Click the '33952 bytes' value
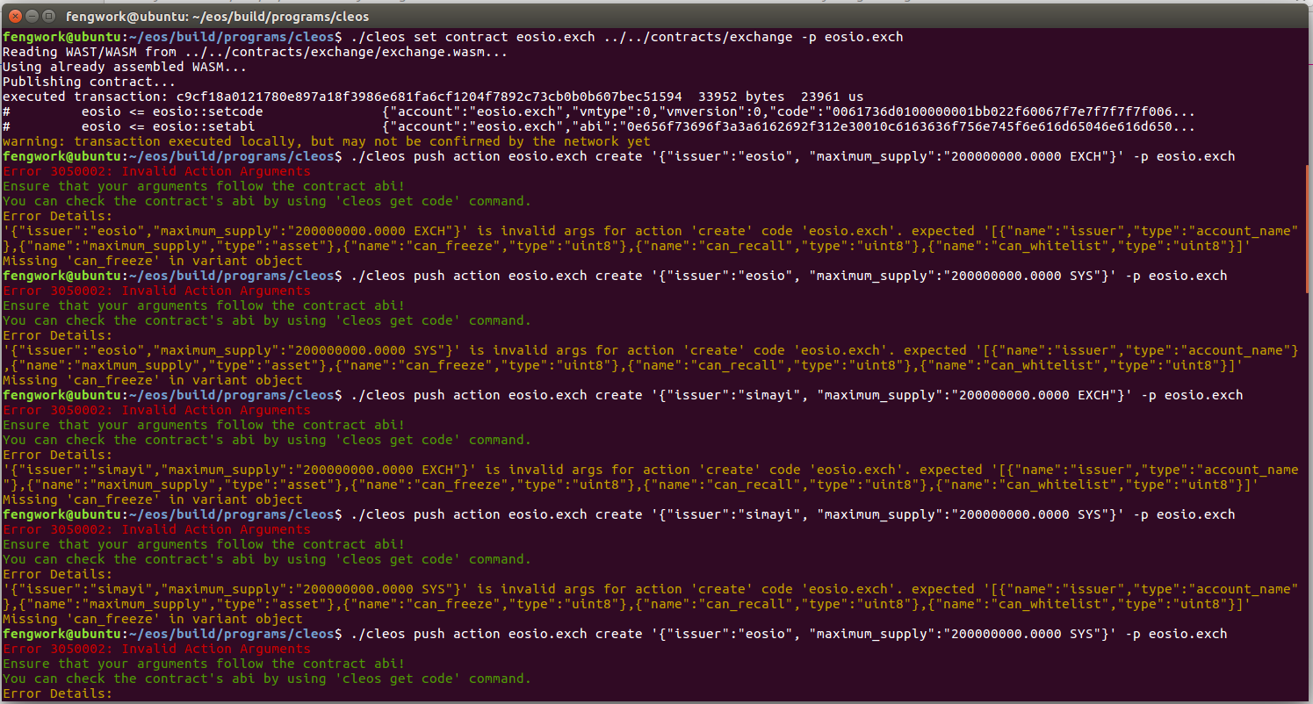 [741, 97]
